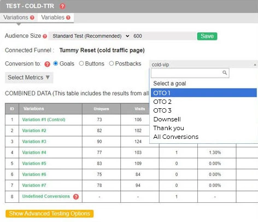Click the Conversion to help icon
Screen dimensions: 258x222
[47, 64]
